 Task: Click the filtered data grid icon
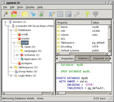point(68,14)
